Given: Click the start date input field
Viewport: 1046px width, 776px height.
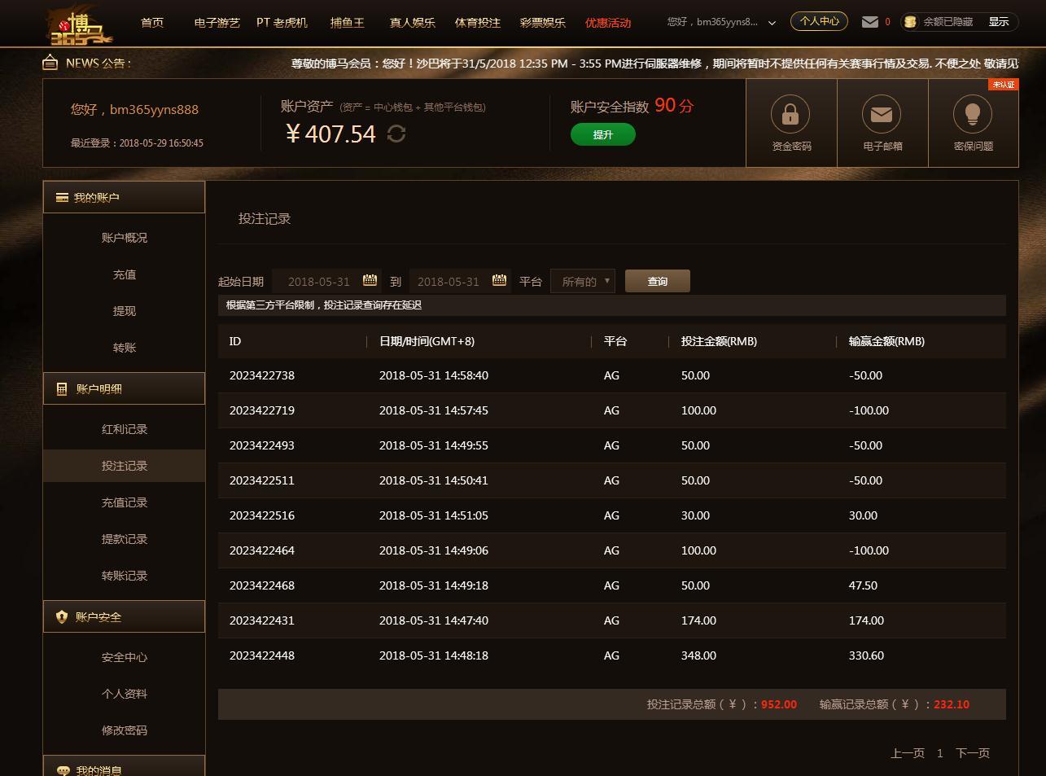Looking at the screenshot, I should 318,282.
